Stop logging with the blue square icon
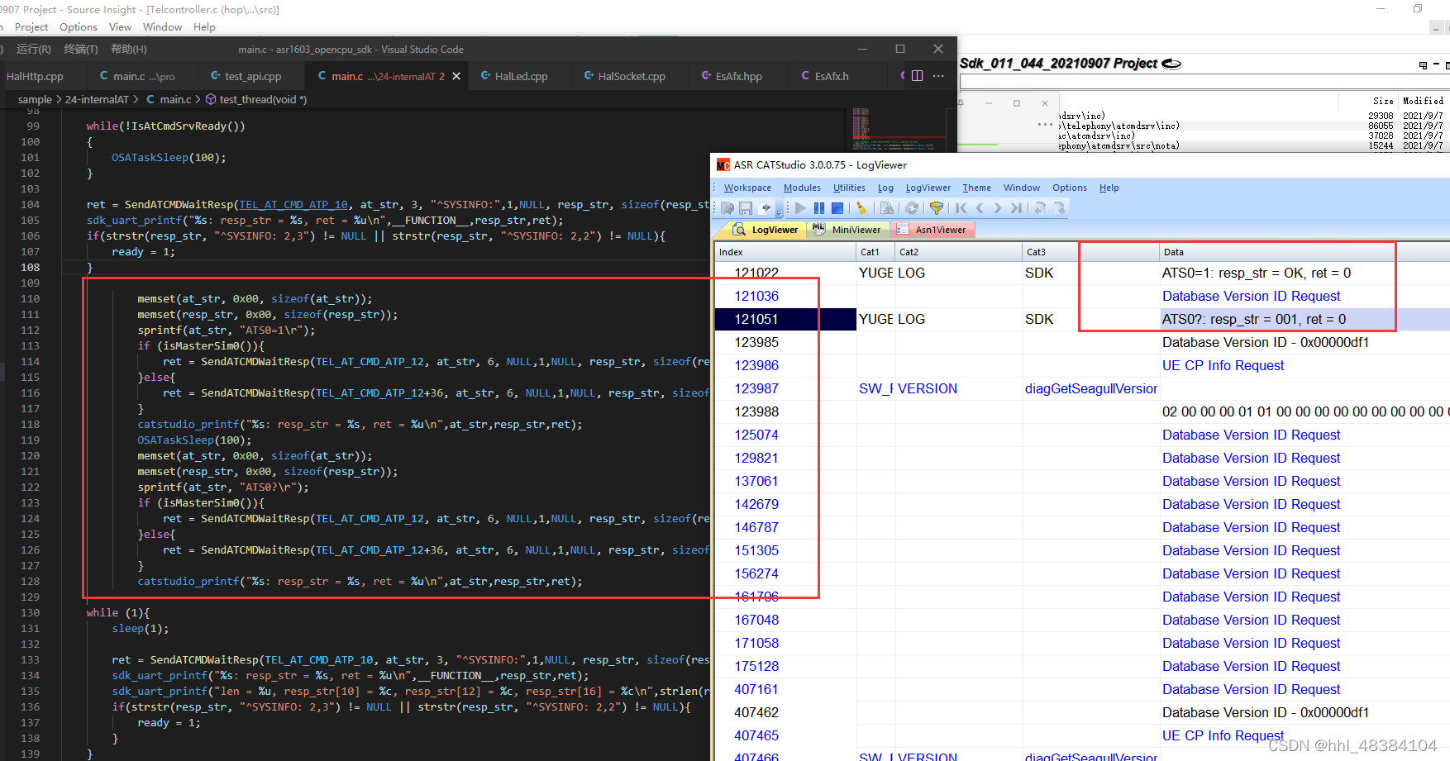1450x761 pixels. coord(837,208)
